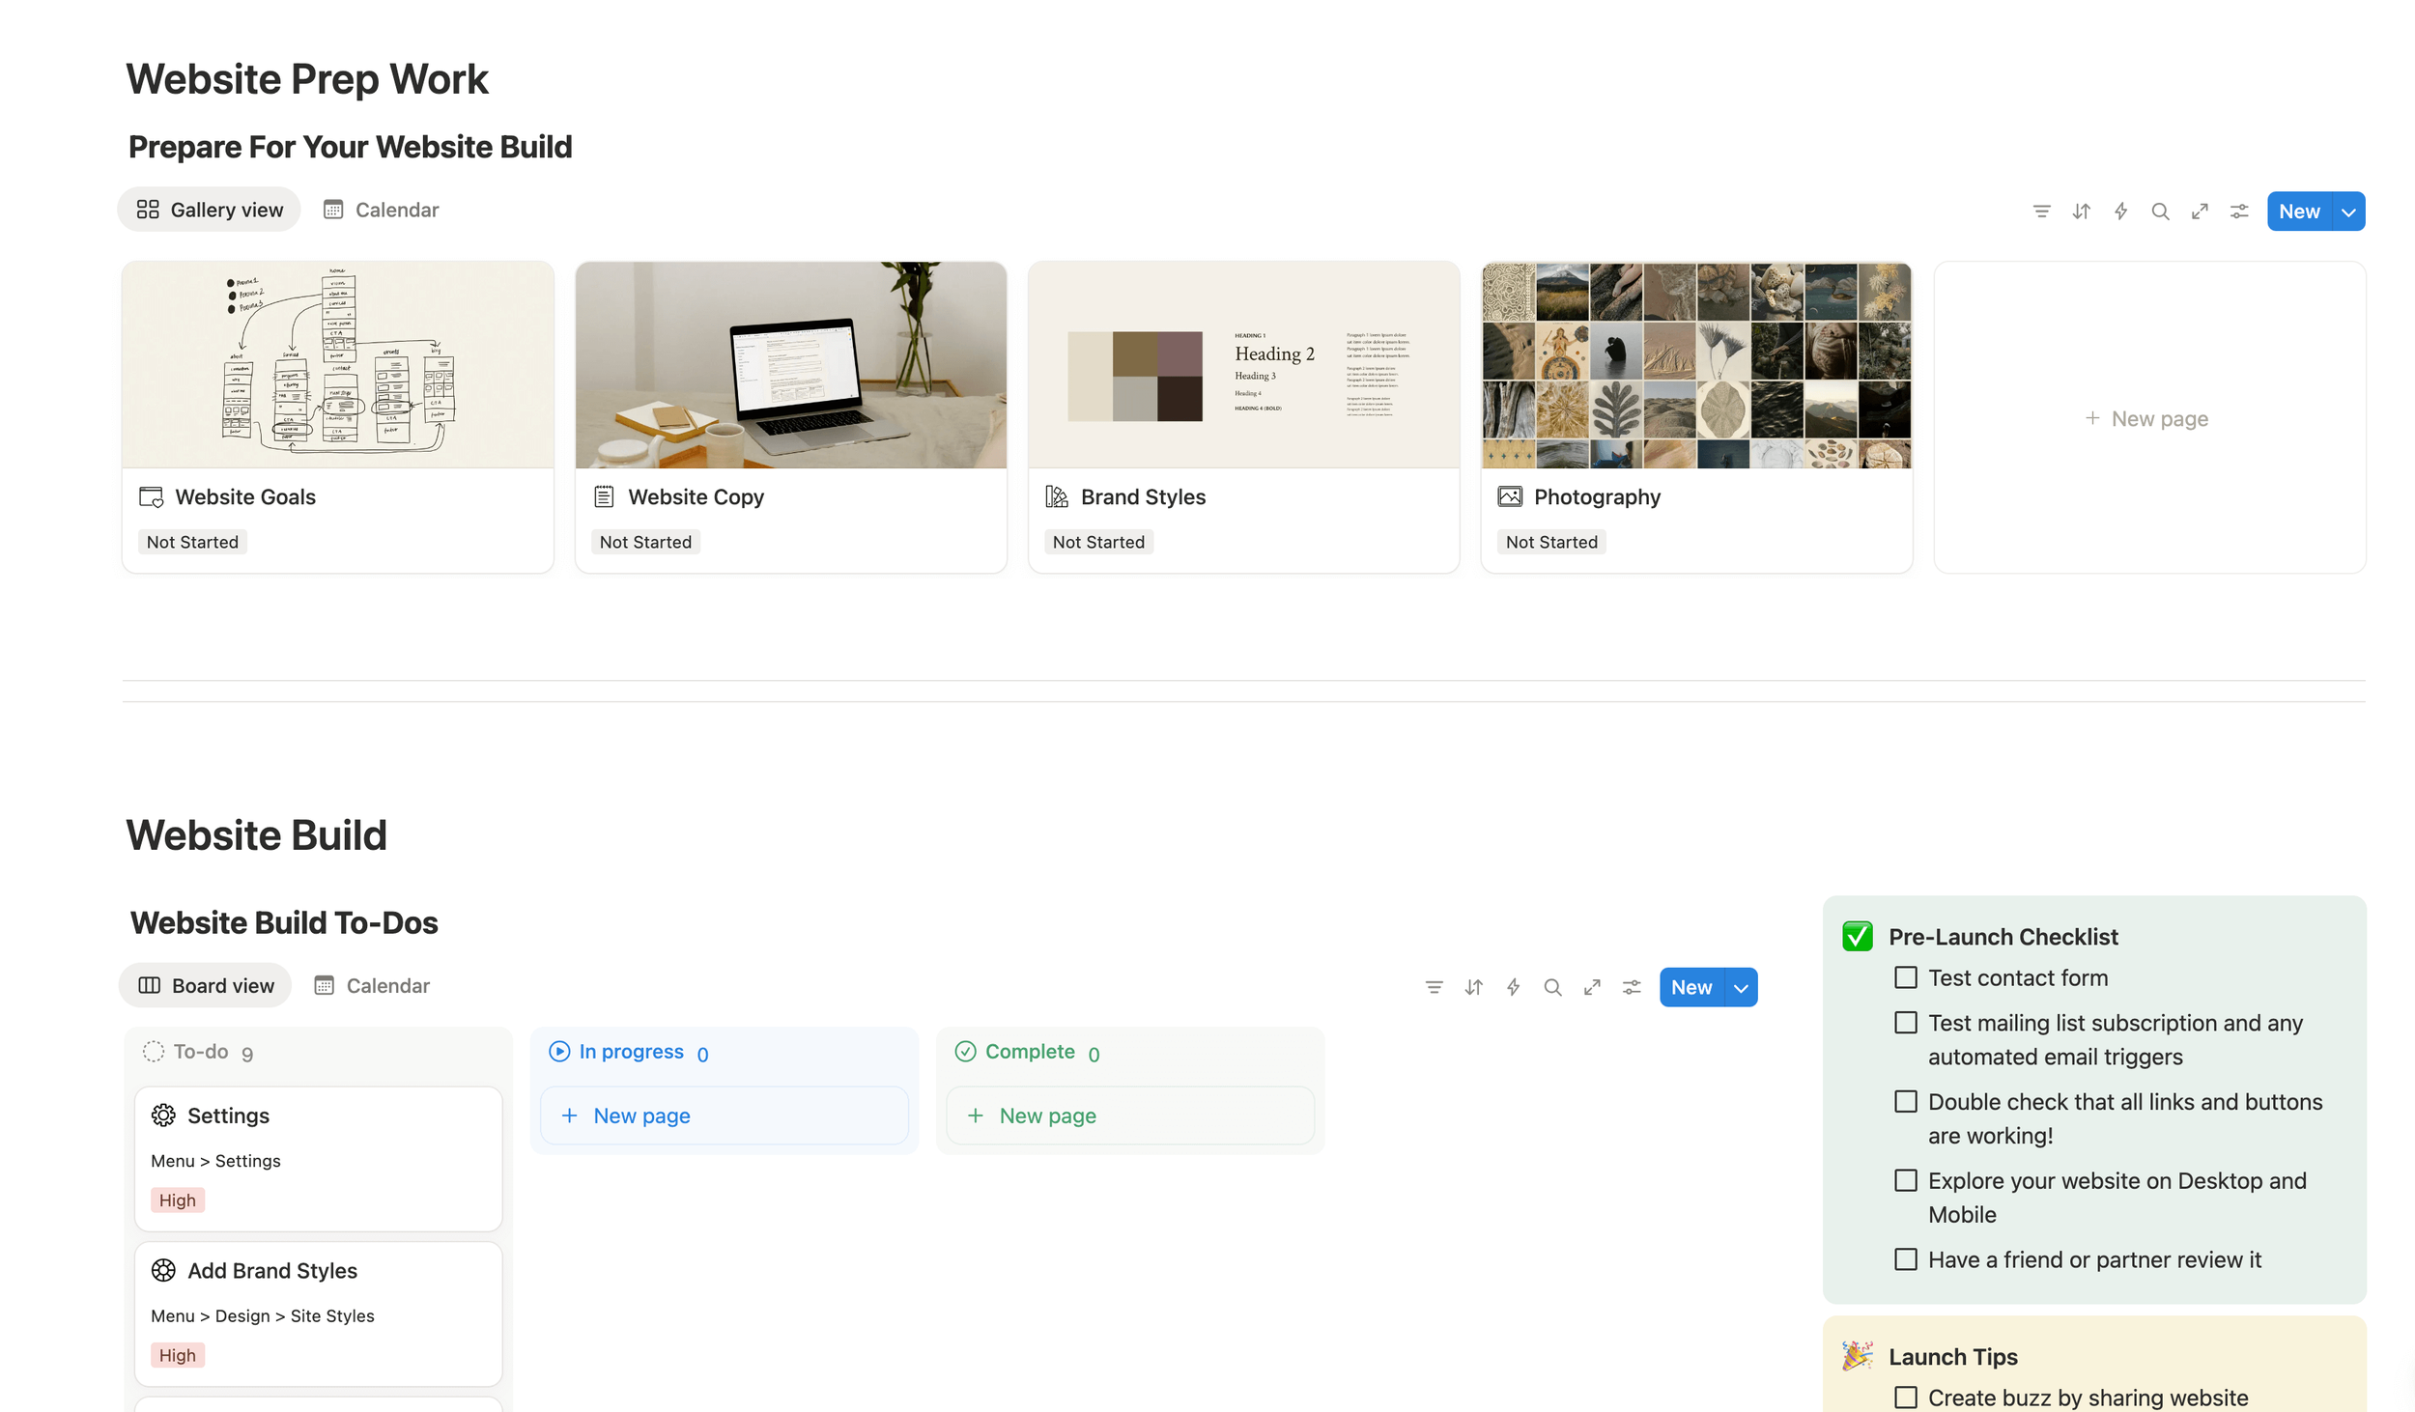Expand the board New button dropdown arrow
The image size is (2415, 1412).
click(1741, 987)
